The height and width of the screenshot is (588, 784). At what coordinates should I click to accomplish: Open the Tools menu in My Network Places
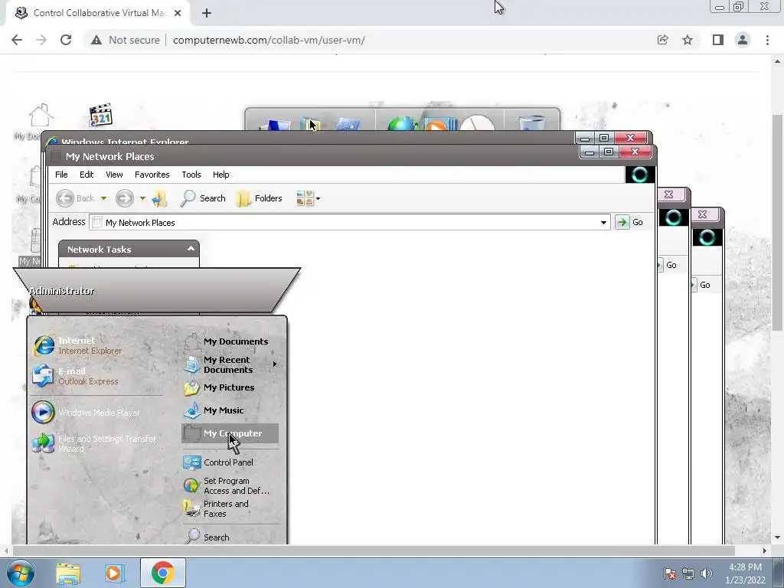(x=191, y=175)
